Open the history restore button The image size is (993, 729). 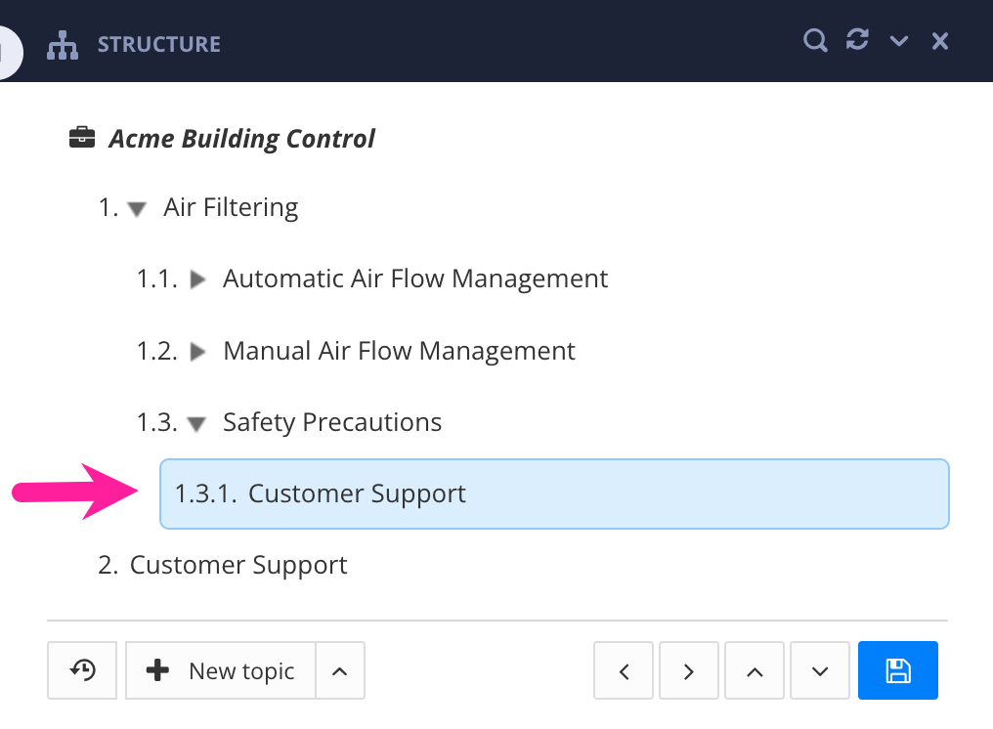[x=82, y=670]
